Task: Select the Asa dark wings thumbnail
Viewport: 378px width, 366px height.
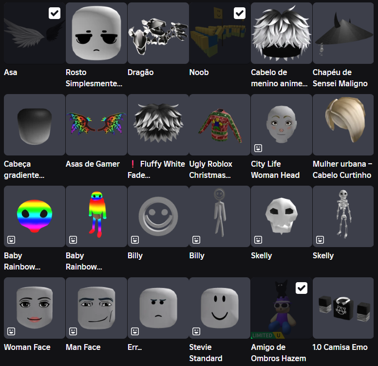Action: click(x=35, y=33)
